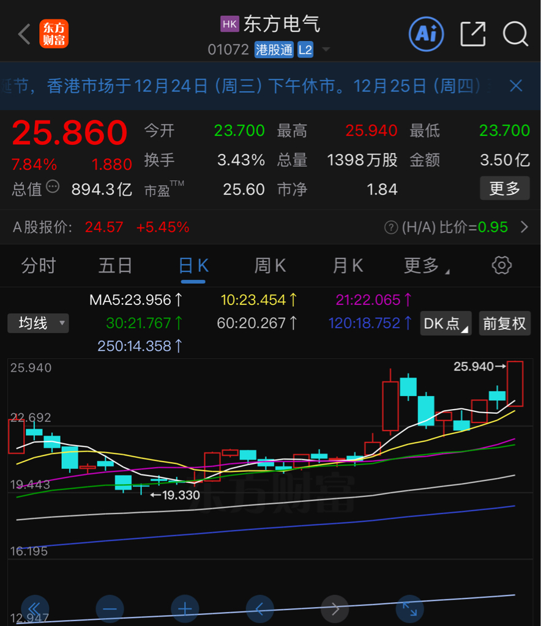Select the 日K tab
This screenshot has width=541, height=626.
point(193,265)
